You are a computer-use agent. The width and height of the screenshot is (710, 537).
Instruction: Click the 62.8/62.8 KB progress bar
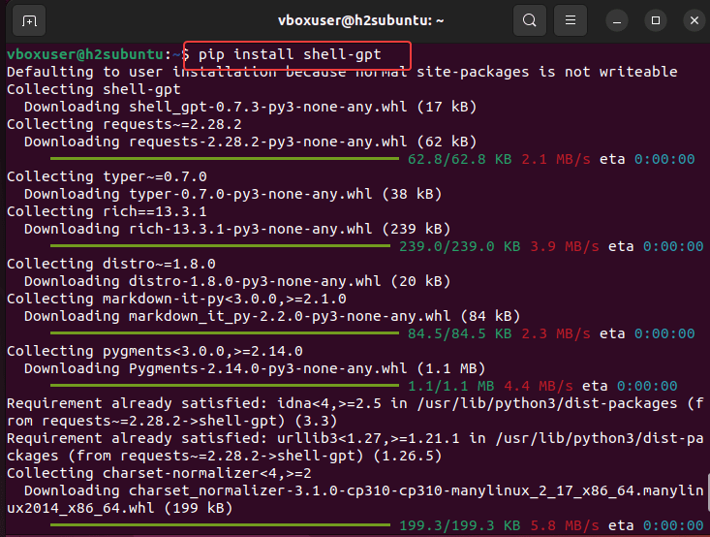[x=224, y=159]
